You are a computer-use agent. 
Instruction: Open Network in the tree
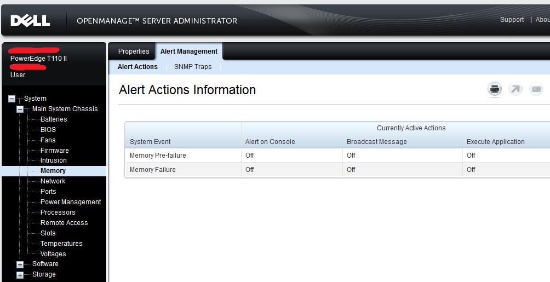[x=53, y=181]
